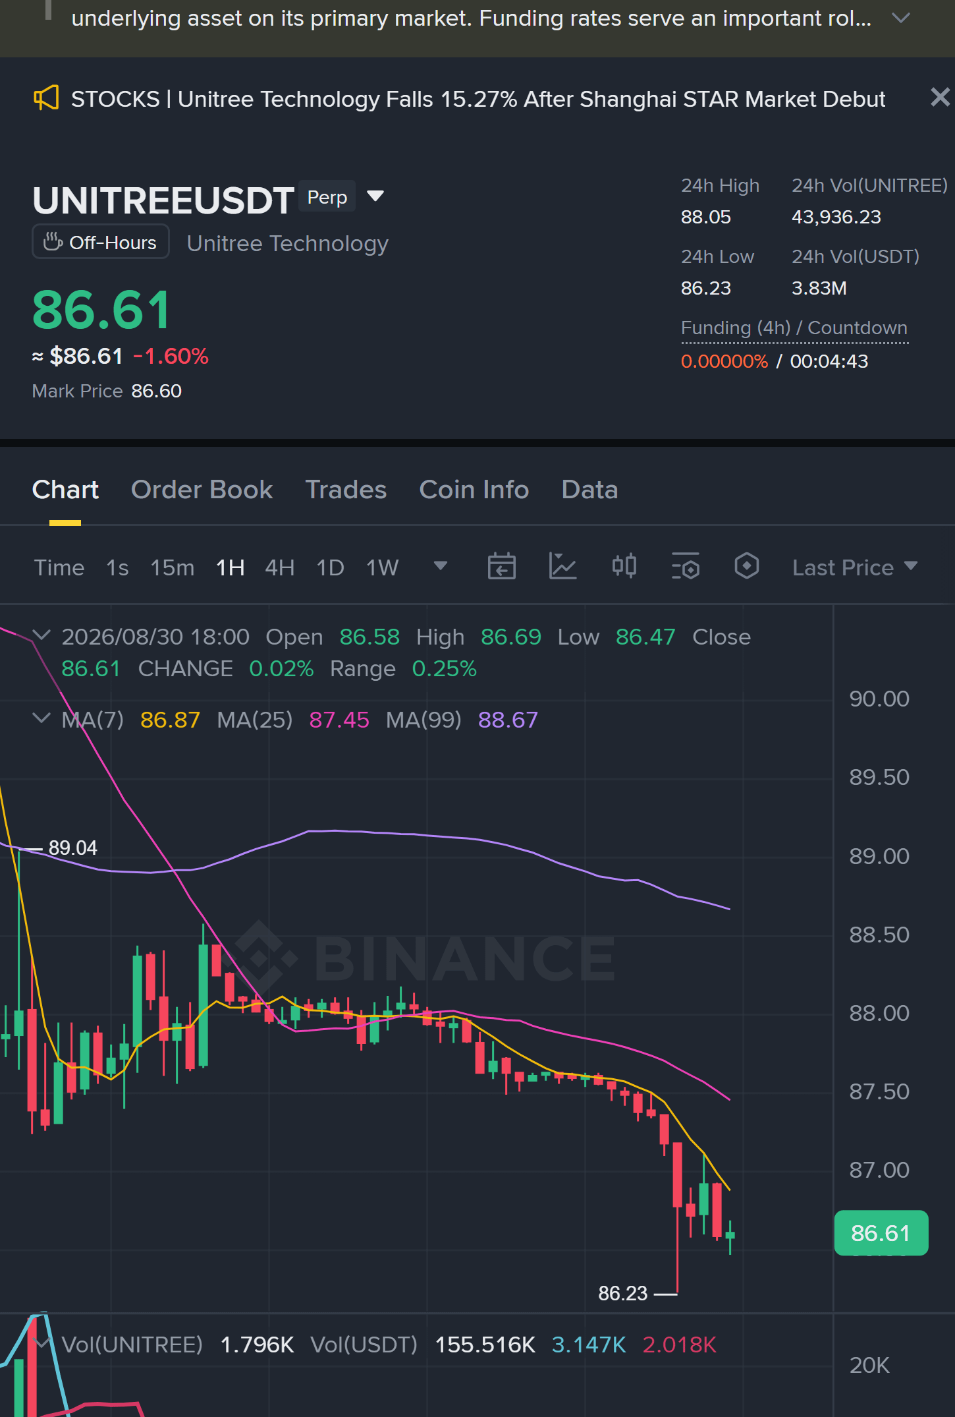Click the Off-Hours coffee cup badge
The image size is (955, 1417).
tap(101, 242)
